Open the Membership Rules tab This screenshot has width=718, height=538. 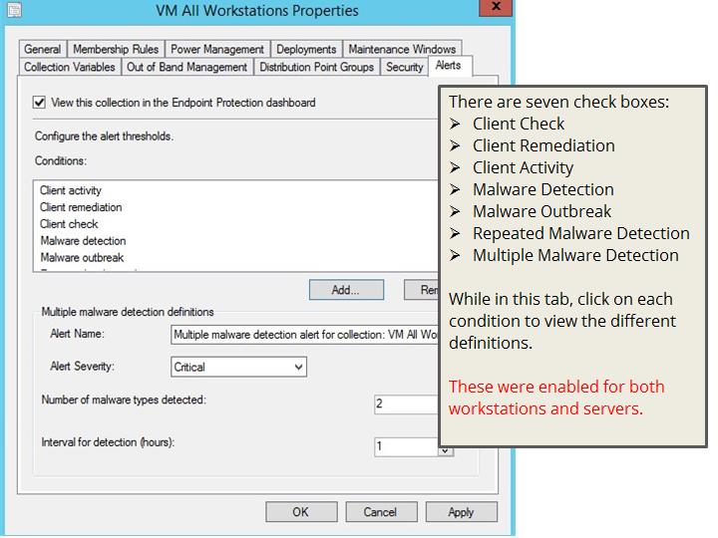coord(116,49)
